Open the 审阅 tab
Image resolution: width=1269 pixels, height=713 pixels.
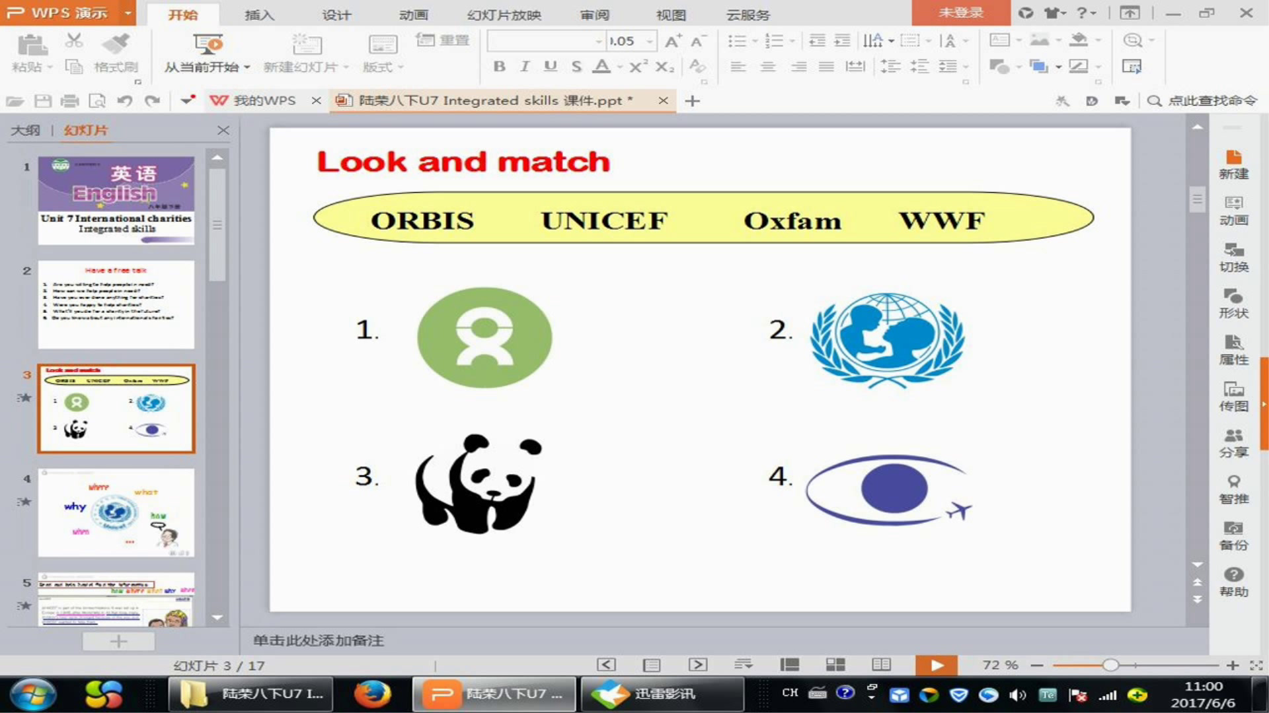595,15
